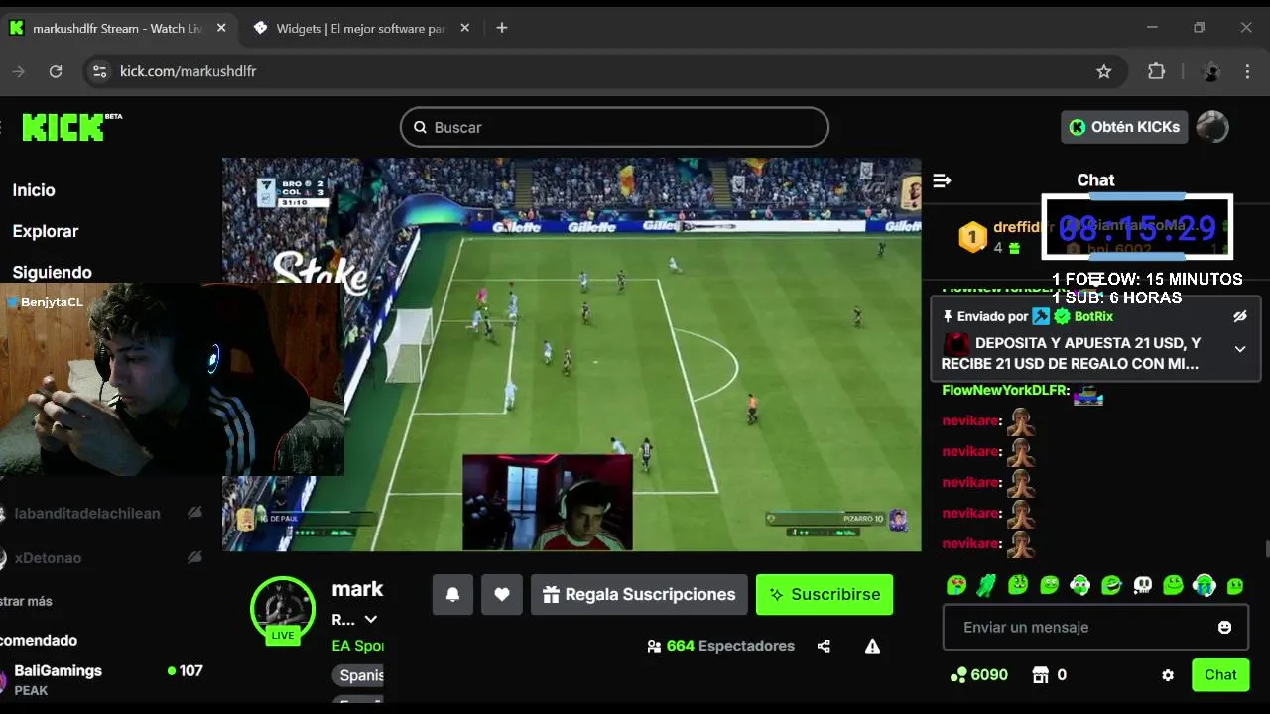
Task: Pick the praying hands green emote
Action: tap(987, 585)
